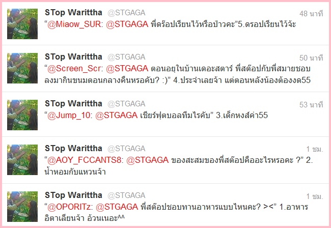Open the @OPORITz mention link
This screenshot has height=228, width=331.
(69, 207)
